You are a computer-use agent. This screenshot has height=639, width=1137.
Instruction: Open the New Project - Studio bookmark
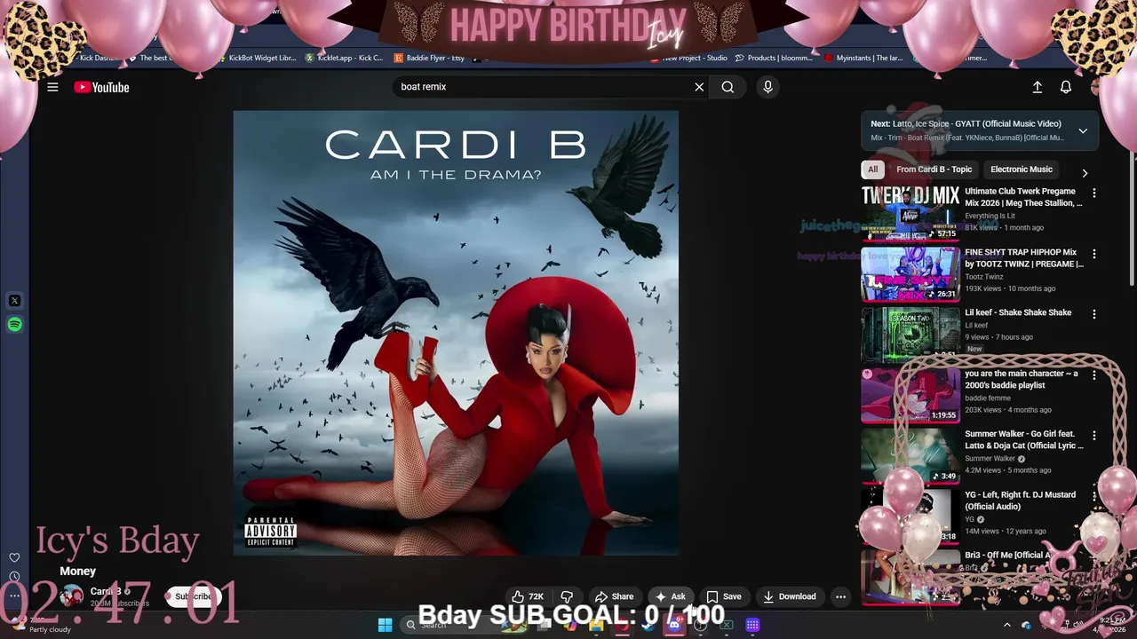(688, 58)
